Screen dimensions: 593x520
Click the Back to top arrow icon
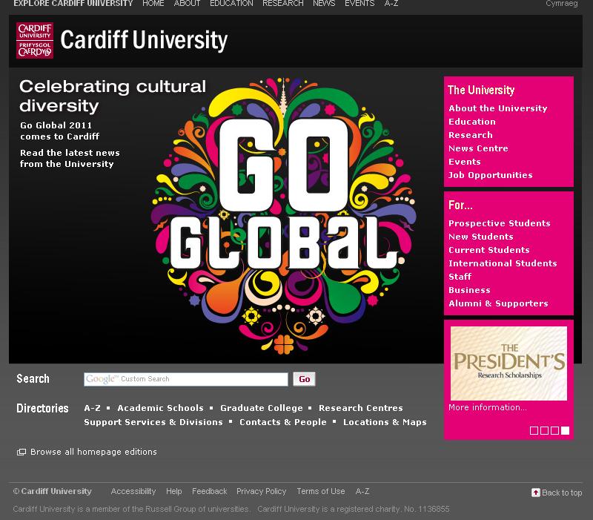(535, 493)
